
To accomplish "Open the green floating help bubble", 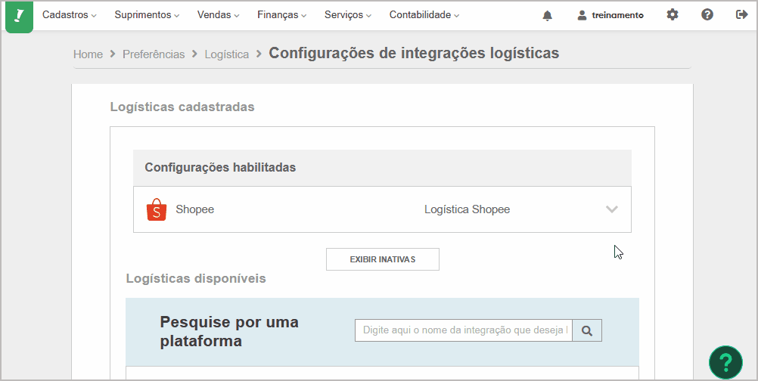I will (725, 362).
